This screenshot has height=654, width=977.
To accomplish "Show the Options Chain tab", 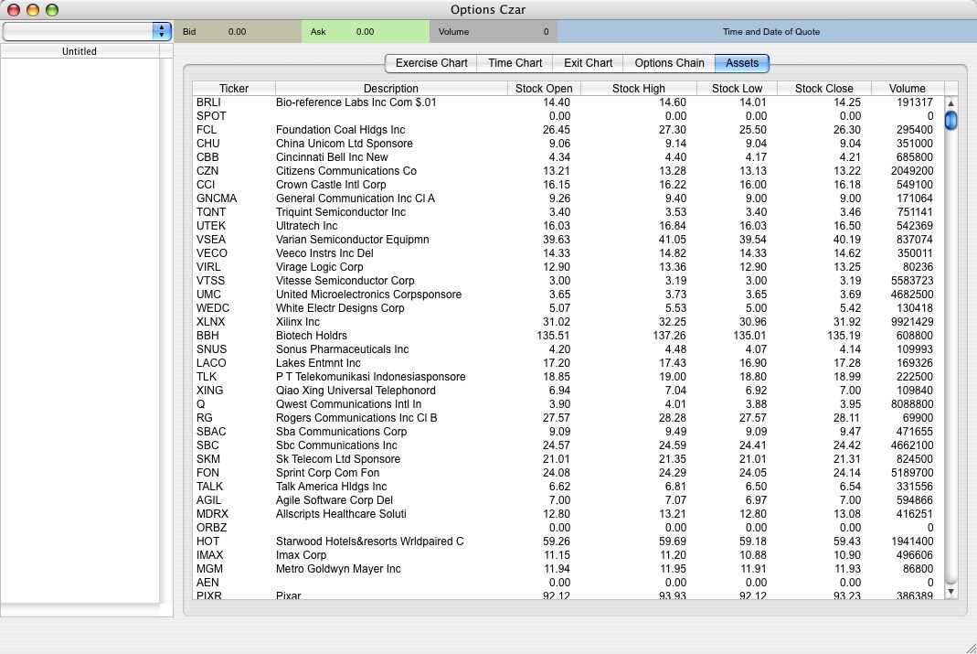I will click(x=669, y=63).
